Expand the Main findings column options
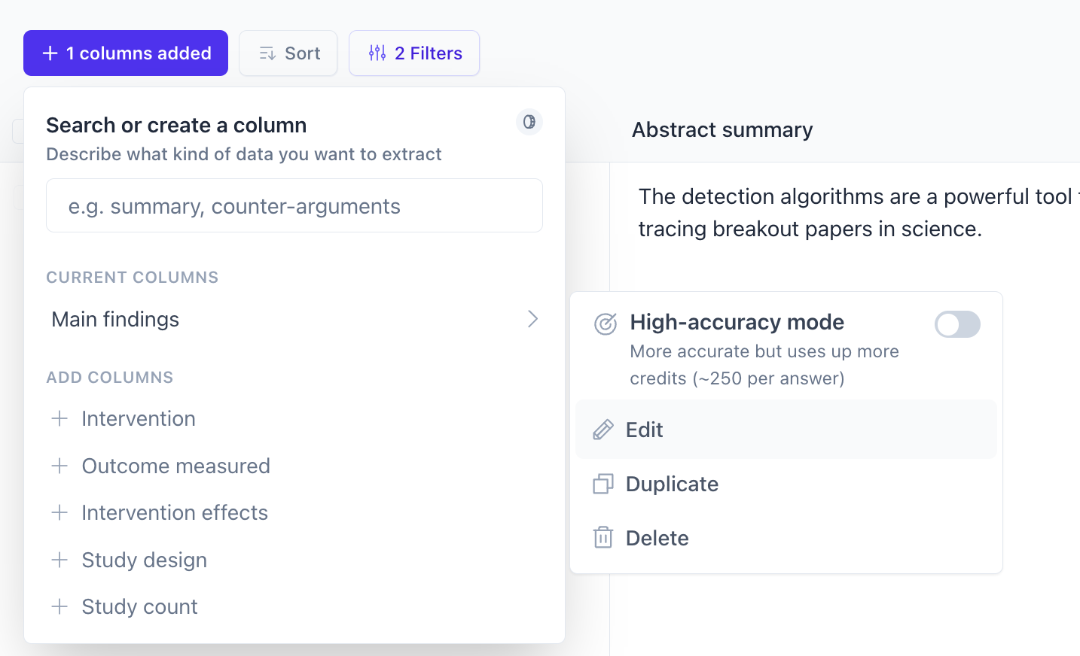This screenshot has height=656, width=1080. [x=533, y=319]
